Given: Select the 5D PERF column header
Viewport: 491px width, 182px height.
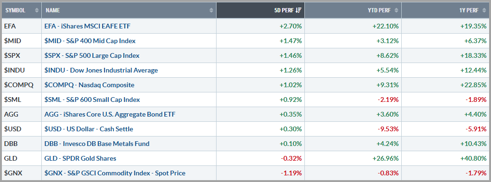Looking at the screenshot, I should coord(260,10).
